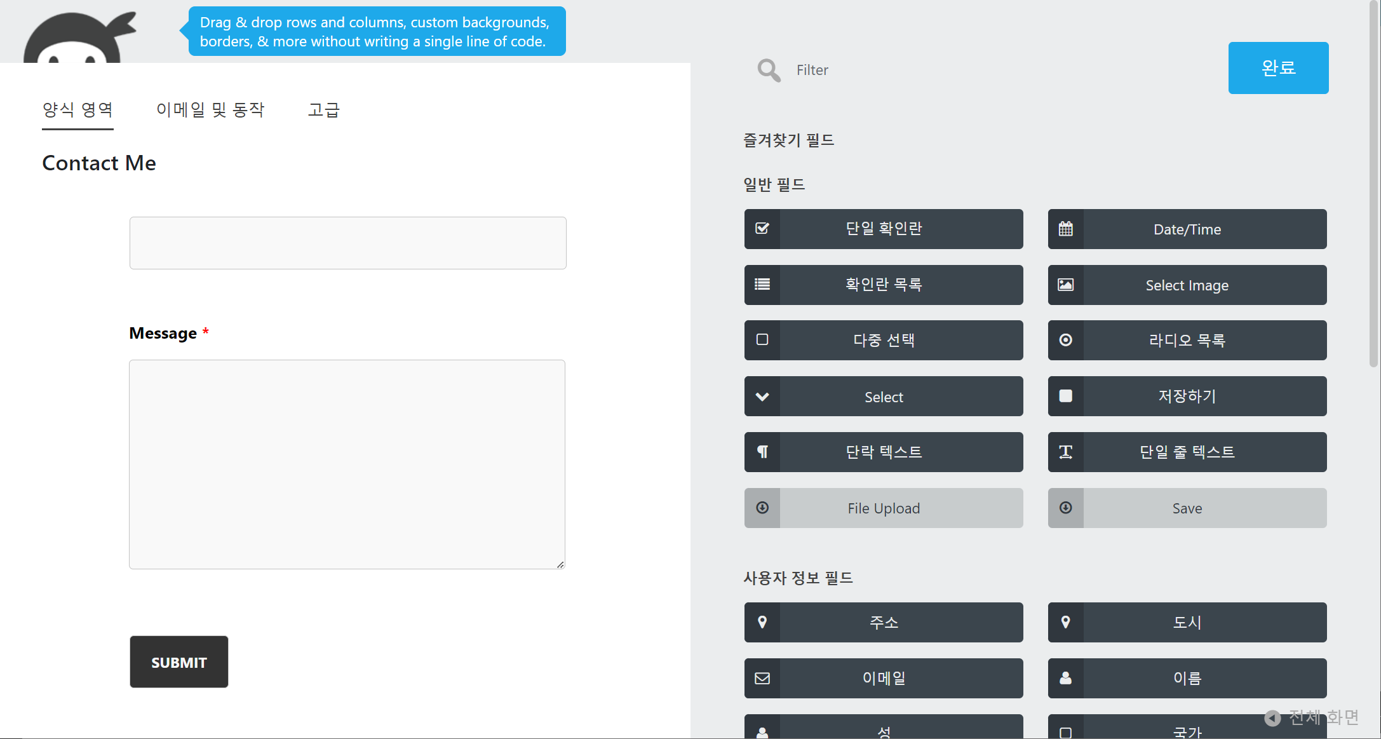1381x739 pixels.
Task: Enable the 라디오 목록 radio button
Action: click(x=1187, y=341)
